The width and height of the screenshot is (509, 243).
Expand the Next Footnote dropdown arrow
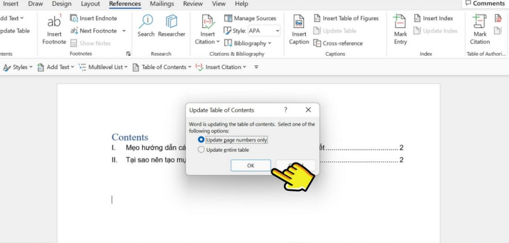coord(124,31)
